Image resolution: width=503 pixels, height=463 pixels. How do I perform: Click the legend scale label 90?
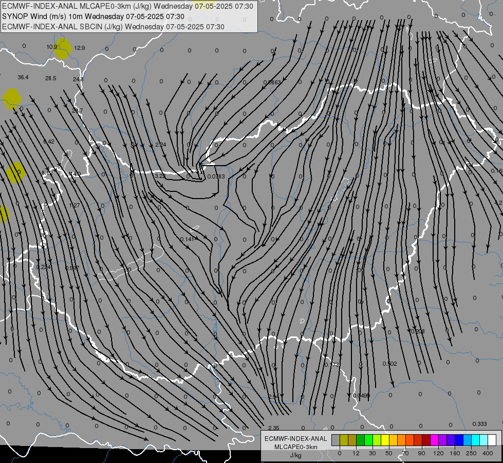pos(421,453)
